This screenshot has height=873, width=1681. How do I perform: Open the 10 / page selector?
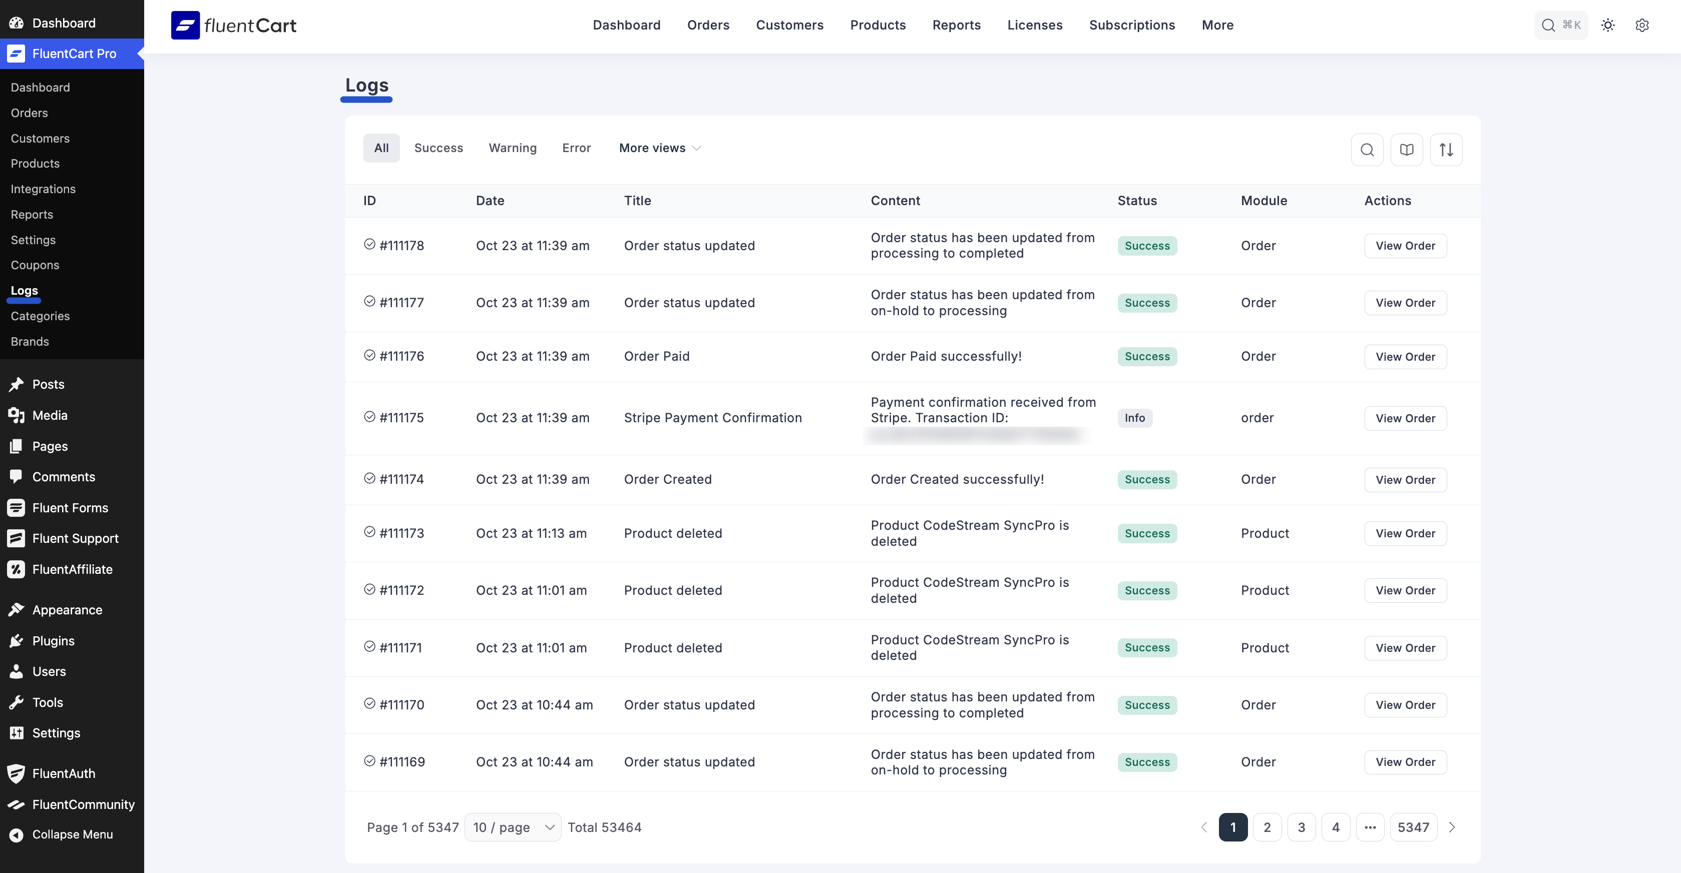pos(512,826)
